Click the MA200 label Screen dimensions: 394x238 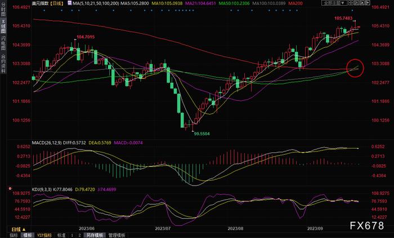coord(295,3)
